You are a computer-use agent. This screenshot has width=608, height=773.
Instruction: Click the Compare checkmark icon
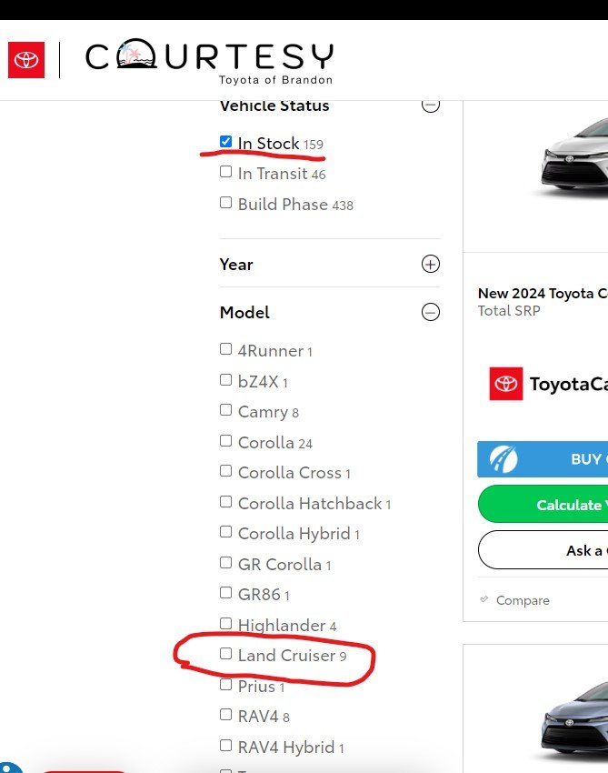point(484,600)
